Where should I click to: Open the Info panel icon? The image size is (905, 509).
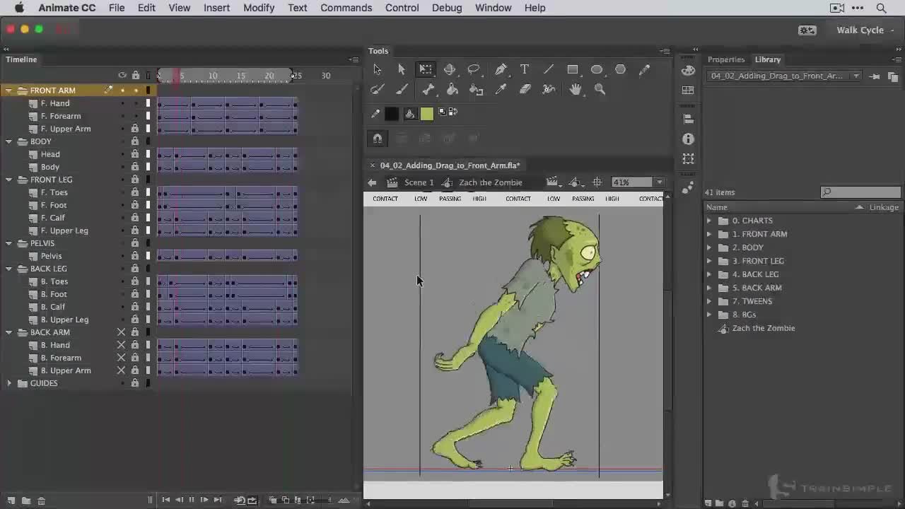688,139
